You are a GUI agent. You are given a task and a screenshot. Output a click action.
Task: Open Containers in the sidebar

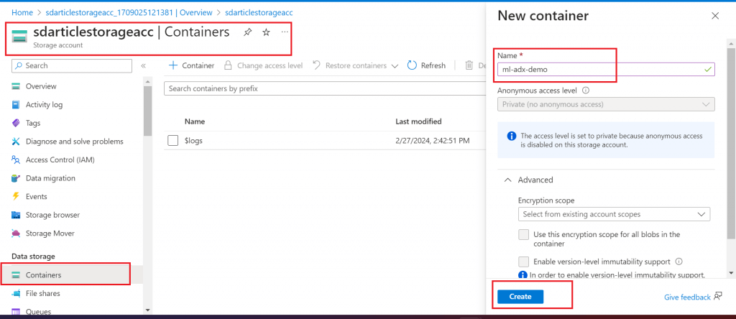point(43,274)
